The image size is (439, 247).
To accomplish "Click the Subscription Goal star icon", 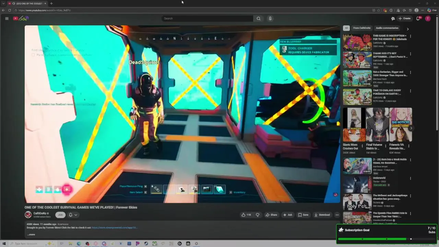I will click(x=341, y=230).
